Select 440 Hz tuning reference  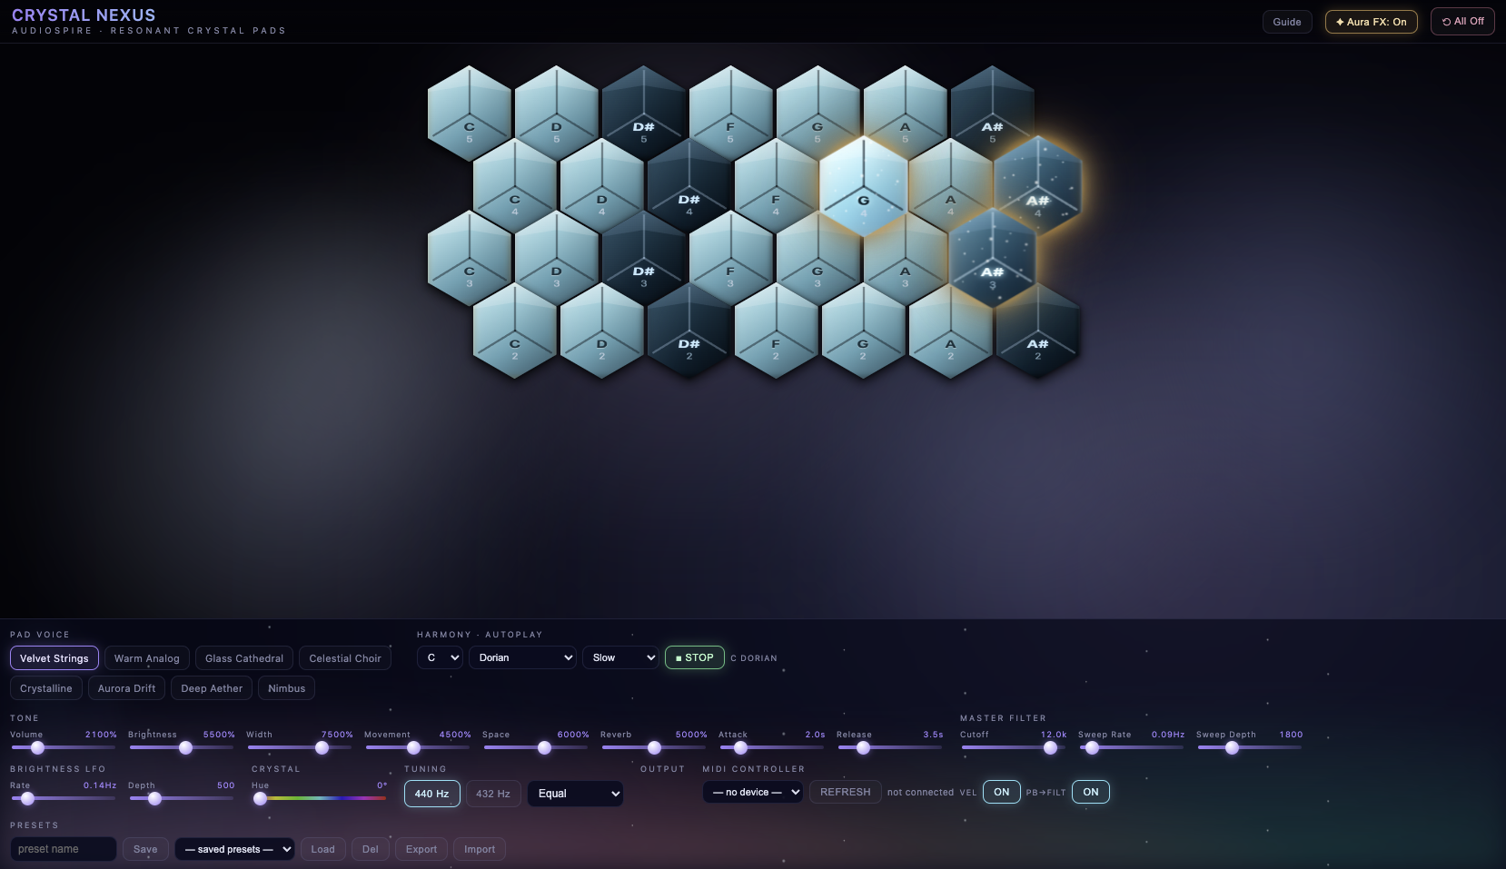[x=431, y=794]
